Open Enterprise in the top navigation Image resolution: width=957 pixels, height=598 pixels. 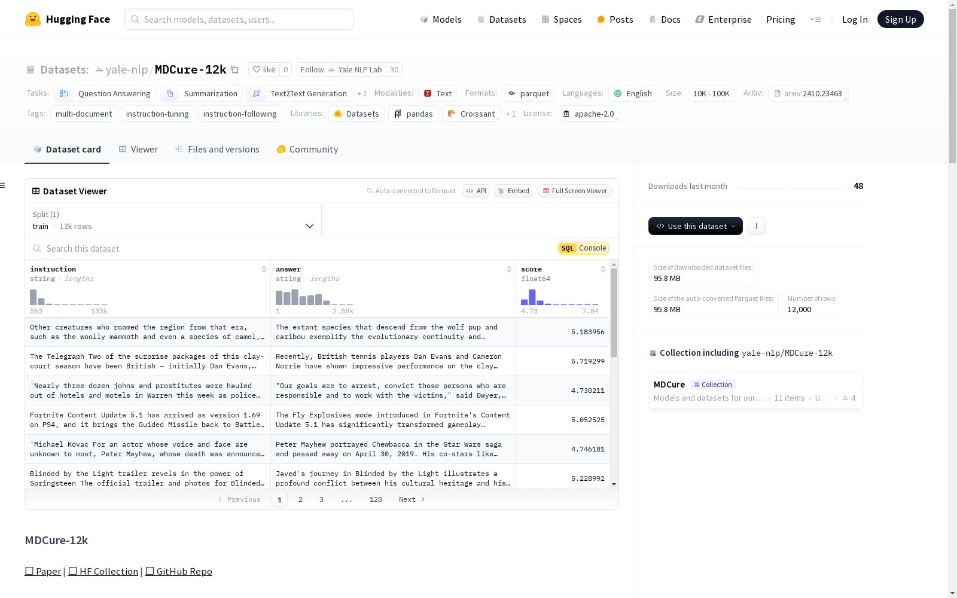pyautogui.click(x=723, y=19)
